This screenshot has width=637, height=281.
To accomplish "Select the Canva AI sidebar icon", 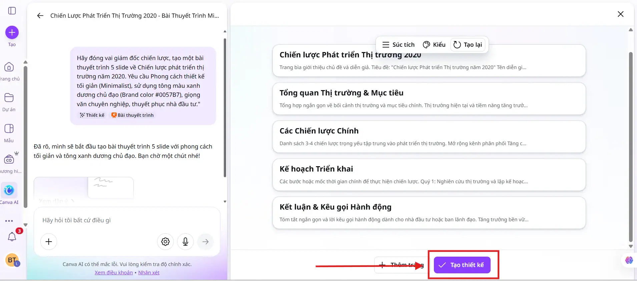I will pos(9,190).
